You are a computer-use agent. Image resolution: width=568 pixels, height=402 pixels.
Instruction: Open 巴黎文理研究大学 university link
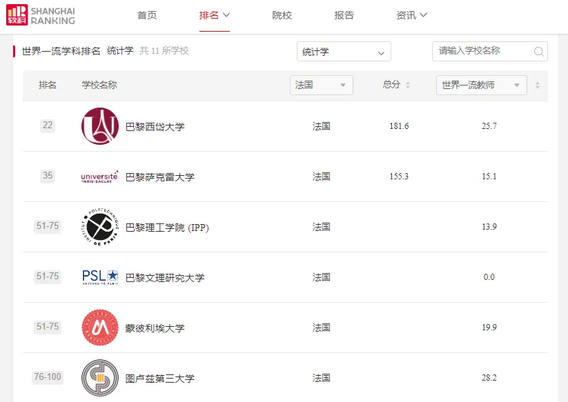pyautogui.click(x=165, y=278)
